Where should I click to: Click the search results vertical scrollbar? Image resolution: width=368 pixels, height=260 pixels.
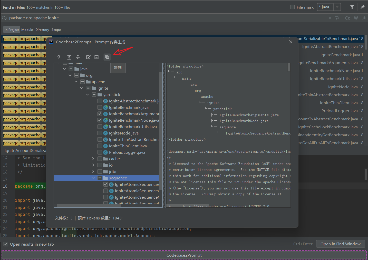point(366,42)
